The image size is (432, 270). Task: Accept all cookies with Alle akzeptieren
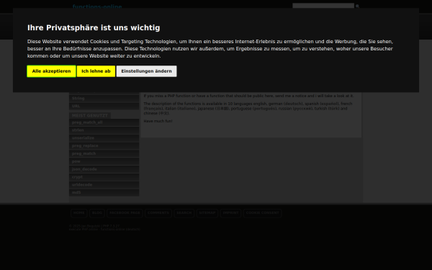point(51,71)
